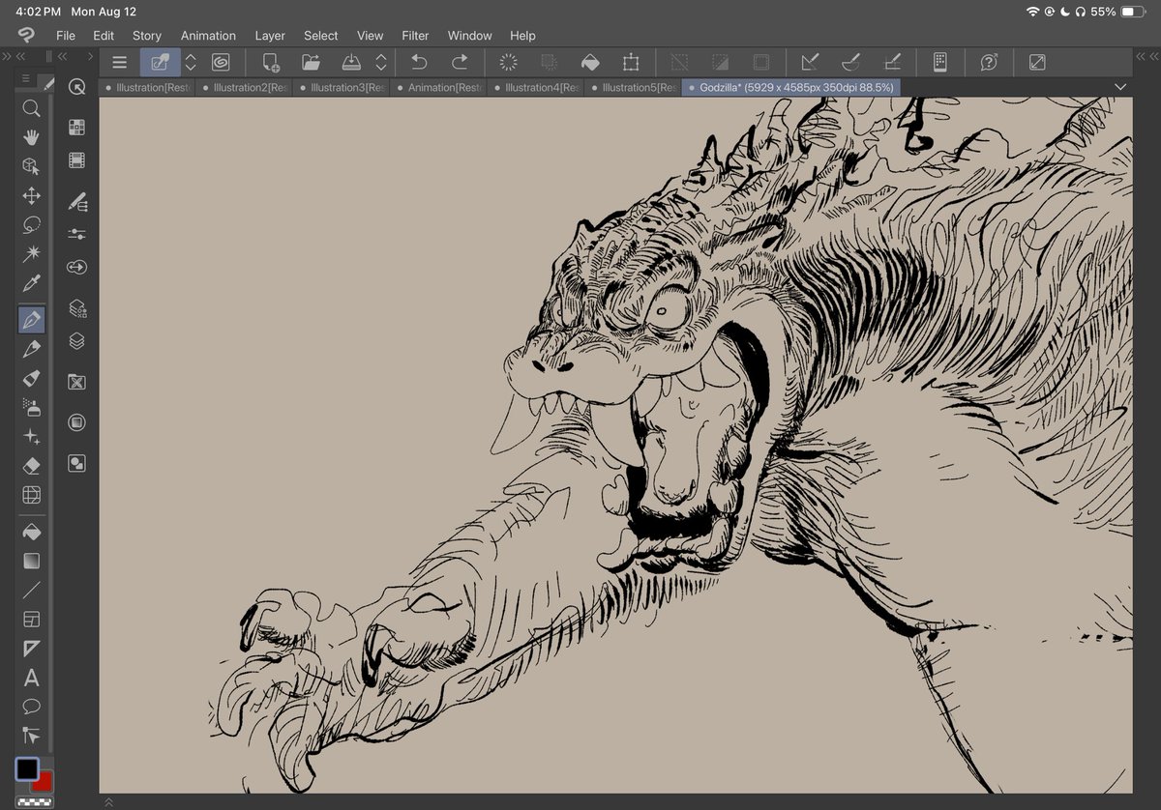Expand right palette dock double arrows
1161x810 pixels.
(1149, 57)
